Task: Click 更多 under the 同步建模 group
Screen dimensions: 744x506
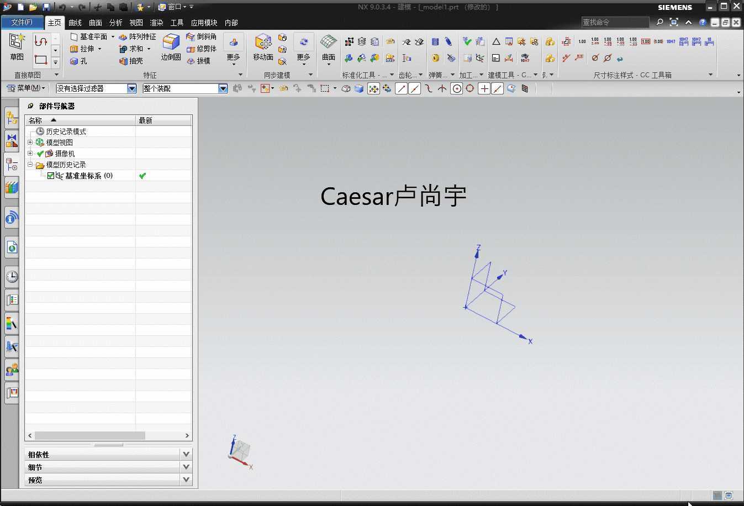Action: pos(304,50)
